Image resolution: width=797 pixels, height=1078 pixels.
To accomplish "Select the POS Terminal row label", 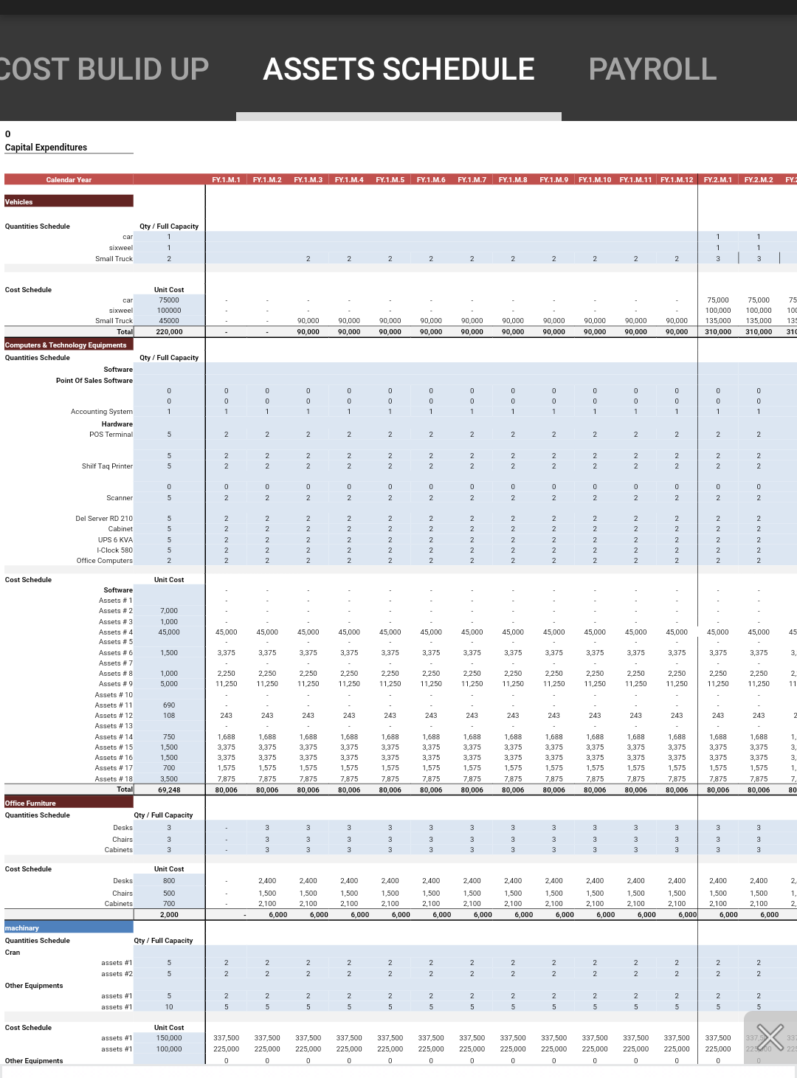I will point(111,435).
